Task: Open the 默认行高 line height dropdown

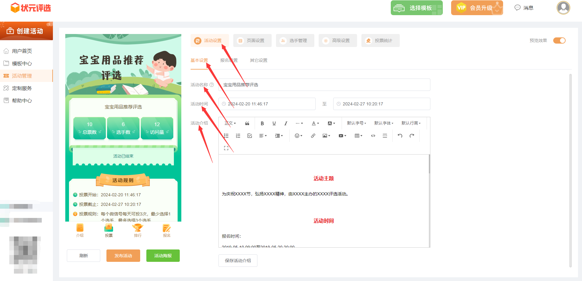Action: 411,123
